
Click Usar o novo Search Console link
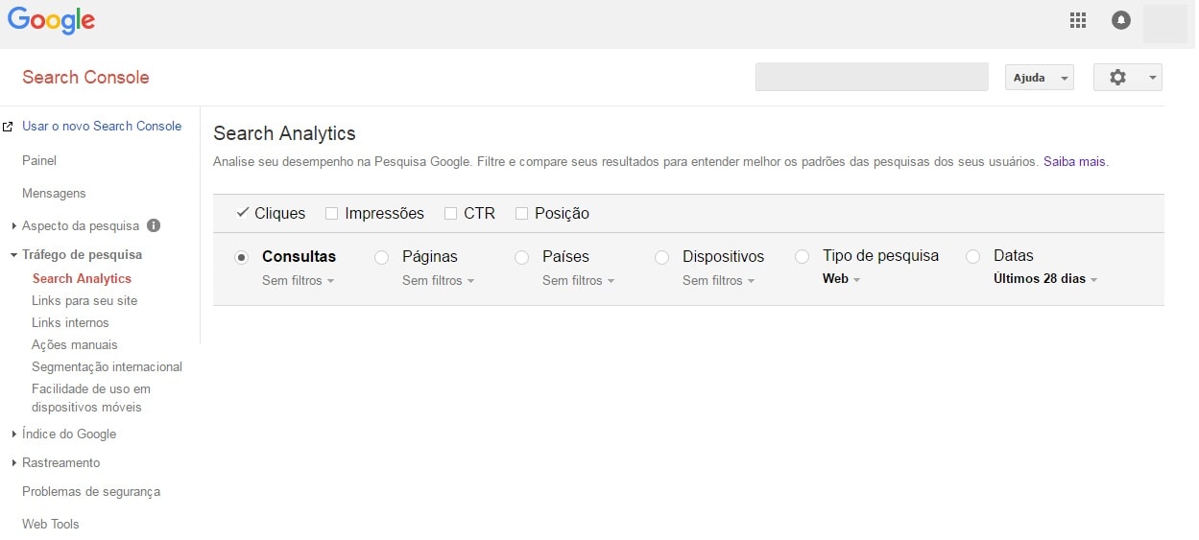pyautogui.click(x=102, y=126)
